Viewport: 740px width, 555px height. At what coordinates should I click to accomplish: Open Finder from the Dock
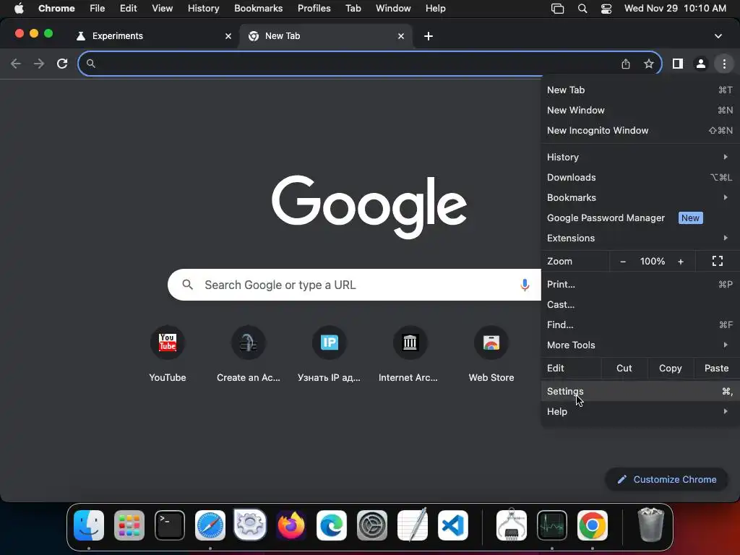pyautogui.click(x=89, y=525)
